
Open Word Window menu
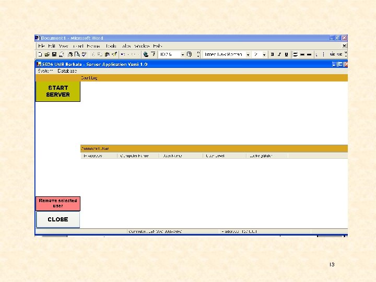142,46
